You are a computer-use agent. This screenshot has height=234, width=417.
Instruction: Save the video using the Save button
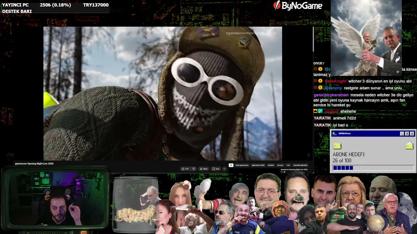pos(216,169)
